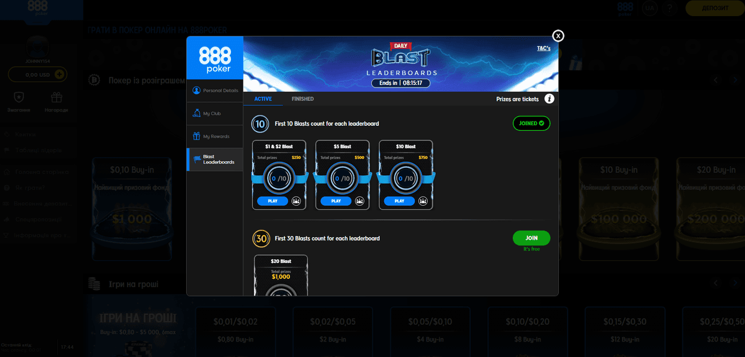The image size is (745, 357).
Task: Open the UA language selector in the header
Action: (x=650, y=8)
